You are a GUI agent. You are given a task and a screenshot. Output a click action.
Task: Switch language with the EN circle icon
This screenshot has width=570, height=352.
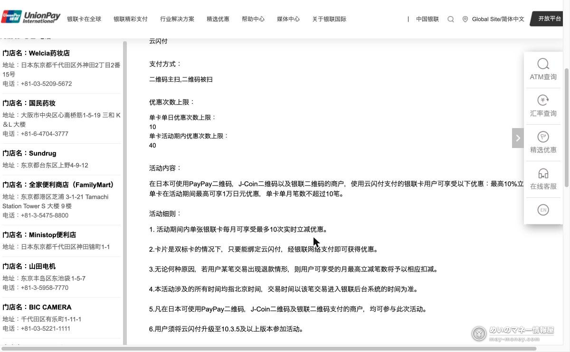[543, 210]
